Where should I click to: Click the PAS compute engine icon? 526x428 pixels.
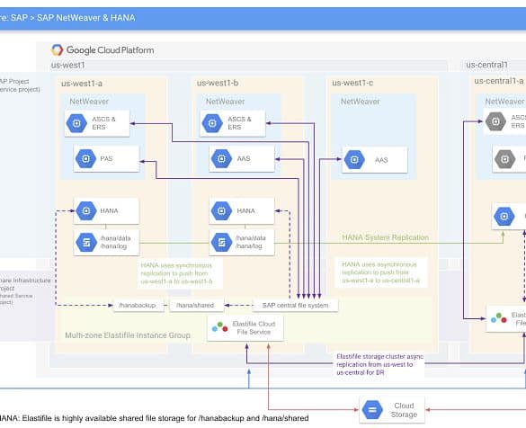click(x=86, y=158)
